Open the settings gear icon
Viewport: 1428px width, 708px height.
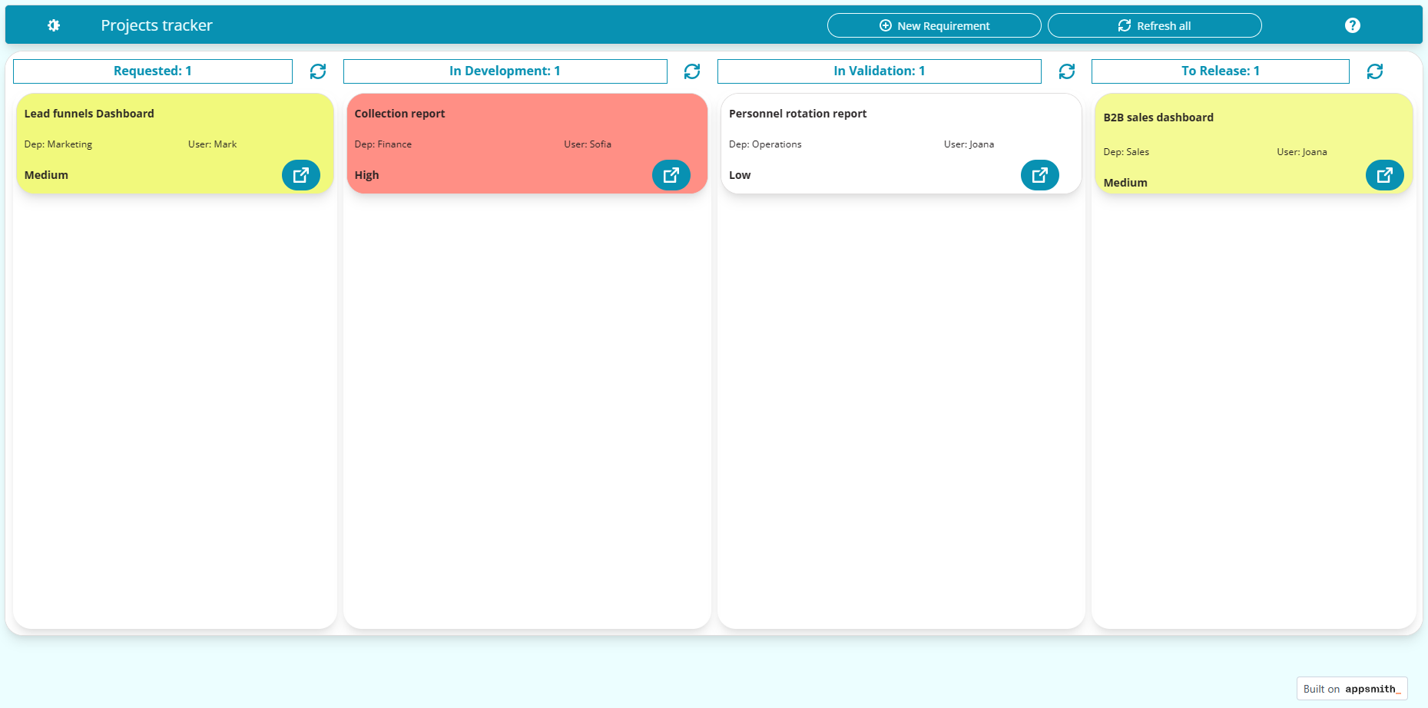click(54, 25)
